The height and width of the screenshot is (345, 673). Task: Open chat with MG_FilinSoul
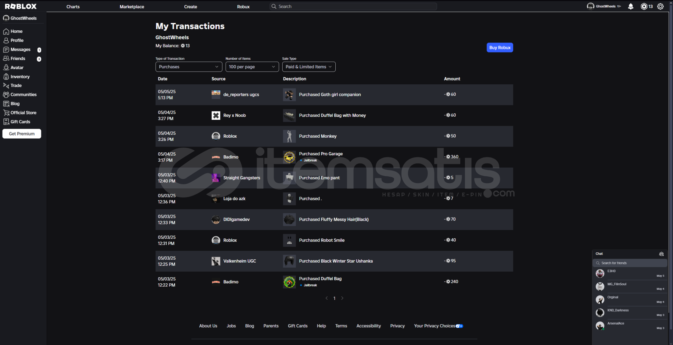[630, 287]
